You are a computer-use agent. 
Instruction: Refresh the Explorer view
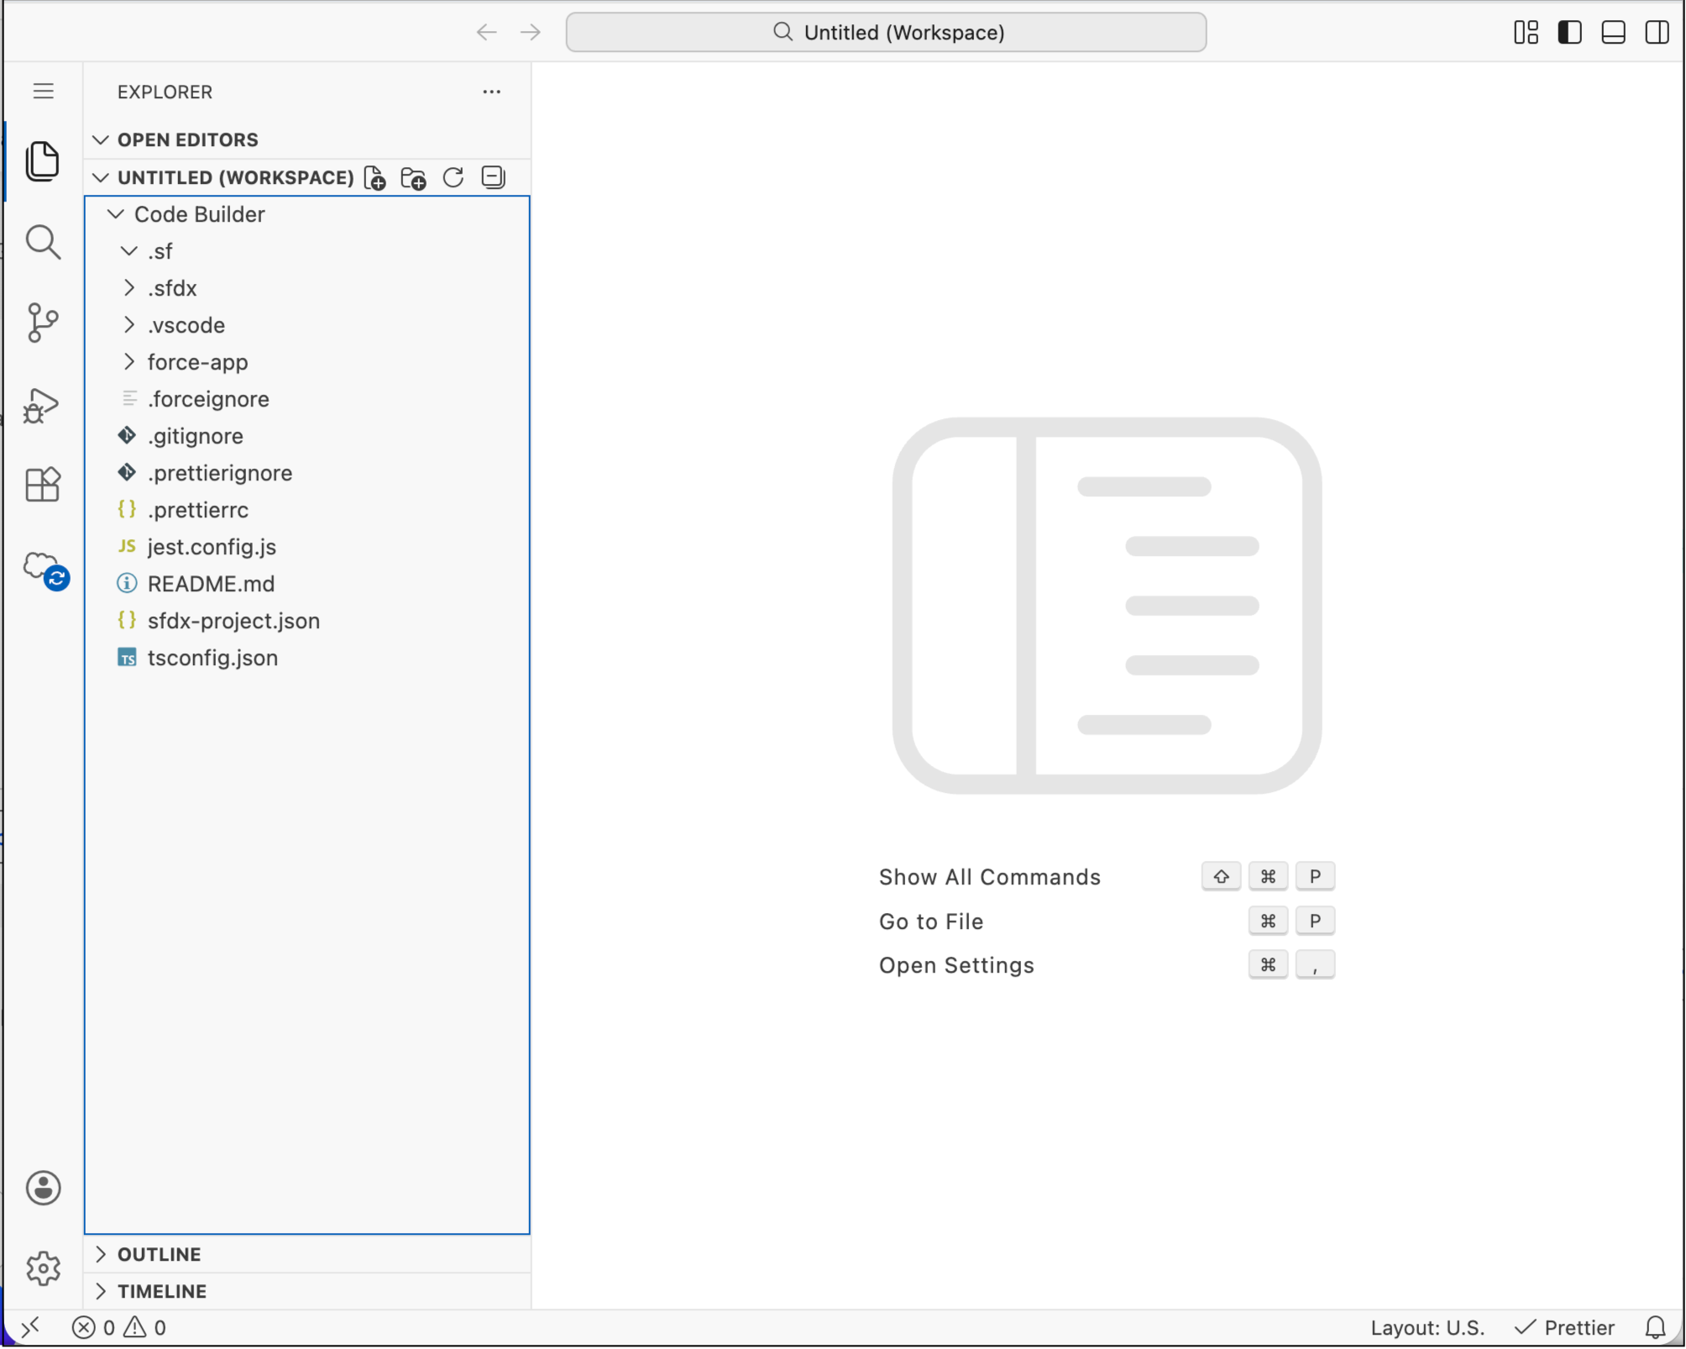453,177
